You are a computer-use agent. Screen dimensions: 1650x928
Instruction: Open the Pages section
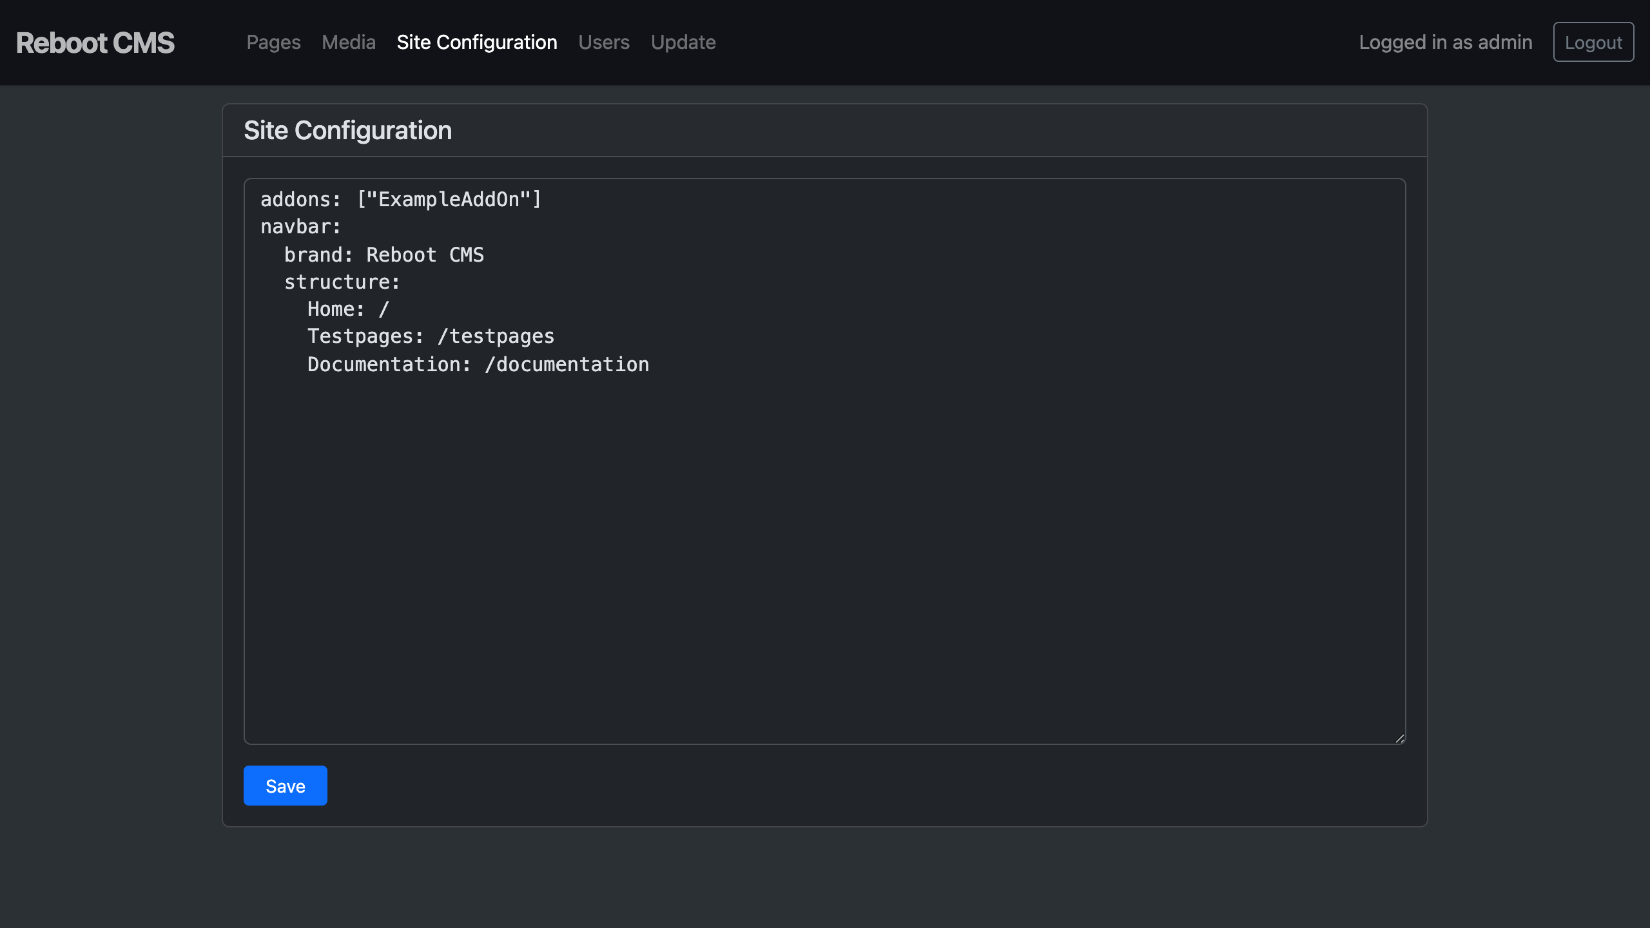274,43
